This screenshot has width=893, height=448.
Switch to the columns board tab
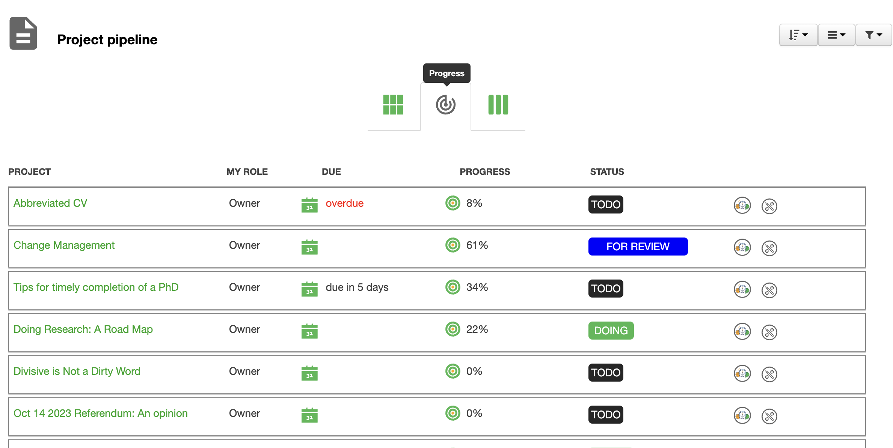tap(498, 105)
